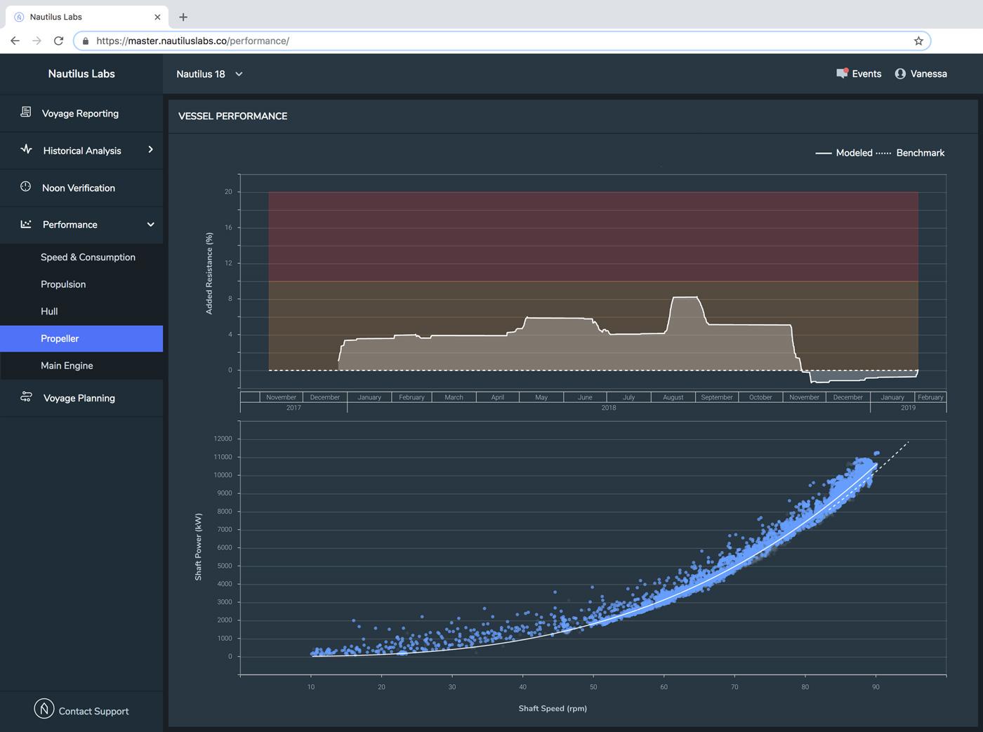
Task: Click the Historical Analysis pulse icon
Action: tap(27, 149)
